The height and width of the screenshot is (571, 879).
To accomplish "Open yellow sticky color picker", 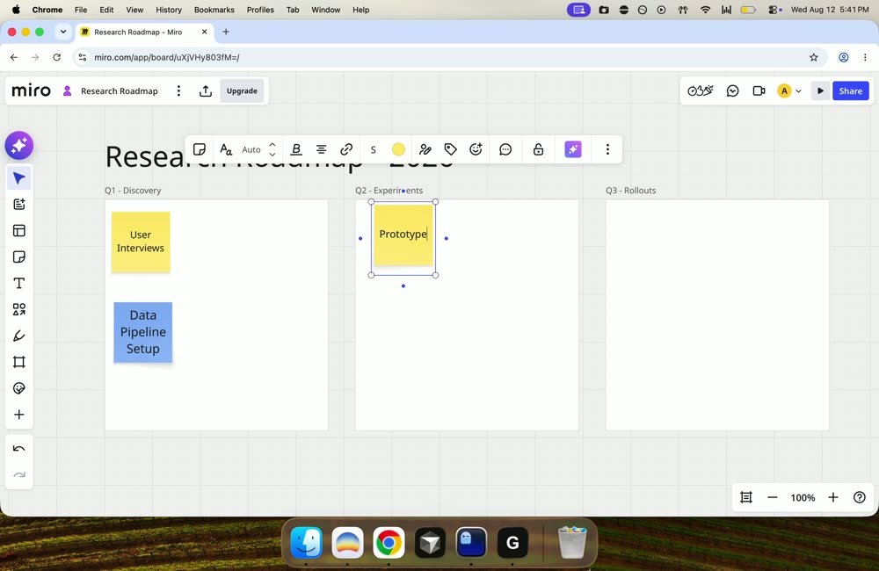I will click(398, 149).
